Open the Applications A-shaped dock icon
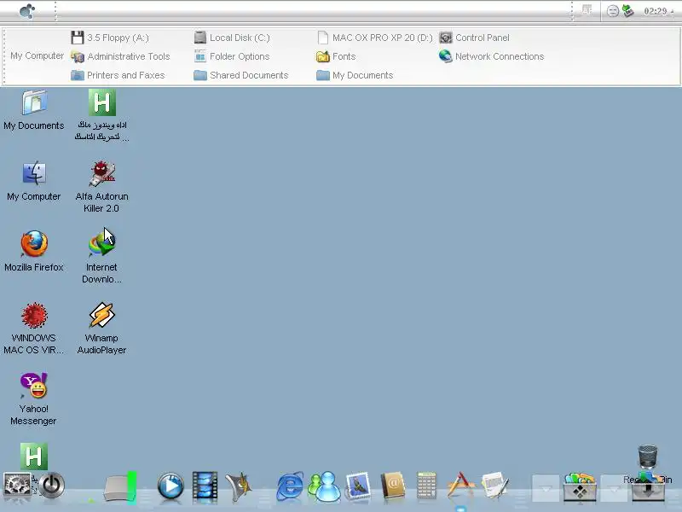Viewport: 682px width, 512px height. (x=460, y=486)
